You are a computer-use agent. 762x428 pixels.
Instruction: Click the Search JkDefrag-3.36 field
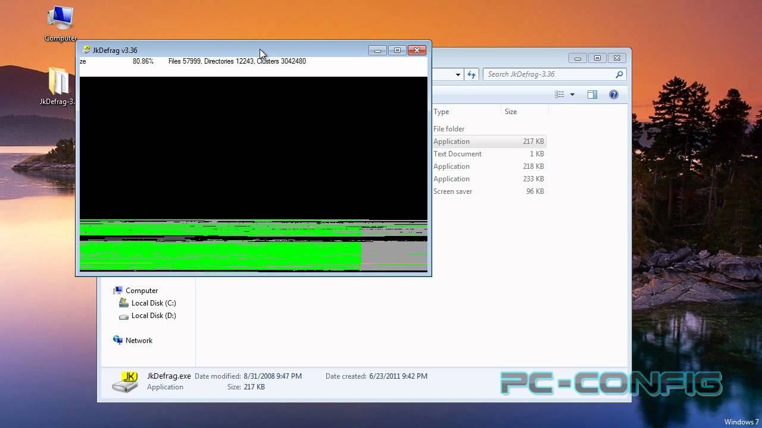point(554,74)
